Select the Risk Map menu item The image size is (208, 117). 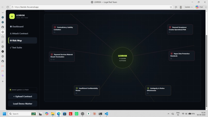click(x=22, y=41)
